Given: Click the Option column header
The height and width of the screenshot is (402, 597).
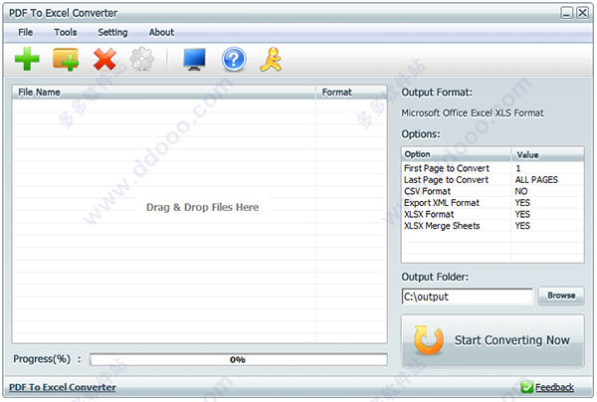Looking at the screenshot, I should [x=456, y=154].
